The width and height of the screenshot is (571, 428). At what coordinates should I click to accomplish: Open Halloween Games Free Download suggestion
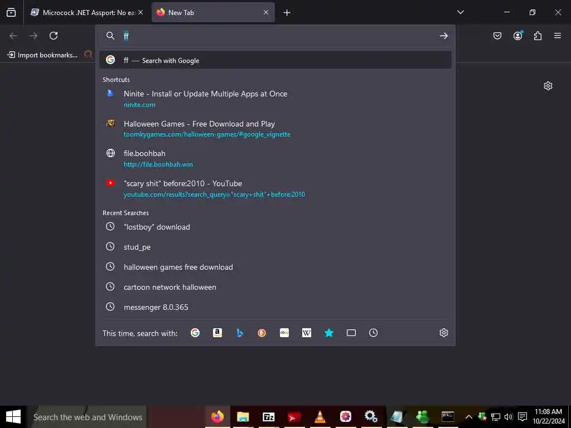[x=275, y=129]
